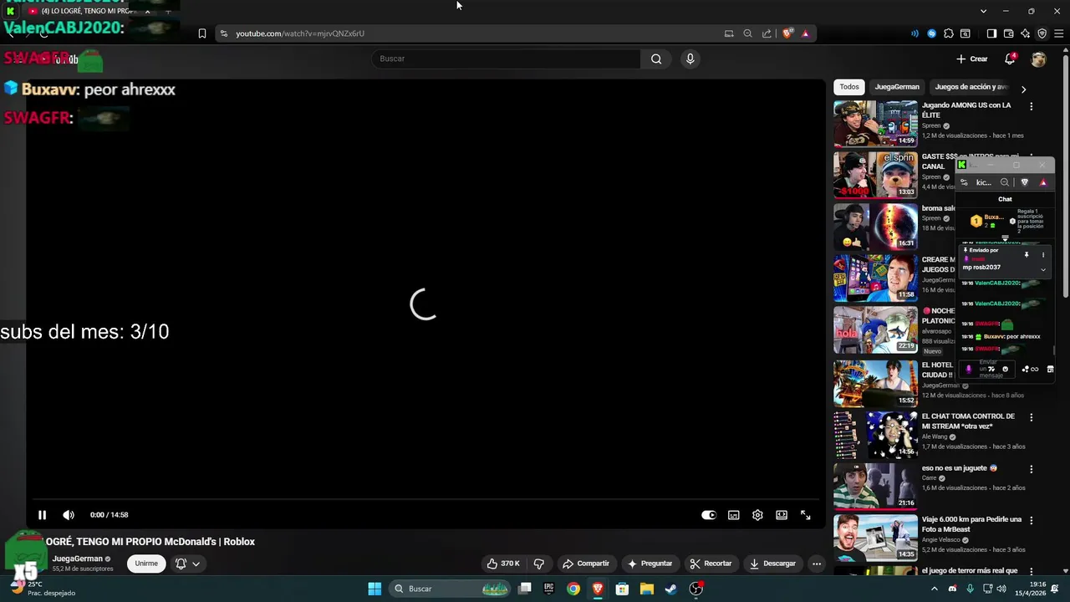Select the JuegaGerman filter chip
Viewport: 1070px width, 602px height.
tap(897, 87)
